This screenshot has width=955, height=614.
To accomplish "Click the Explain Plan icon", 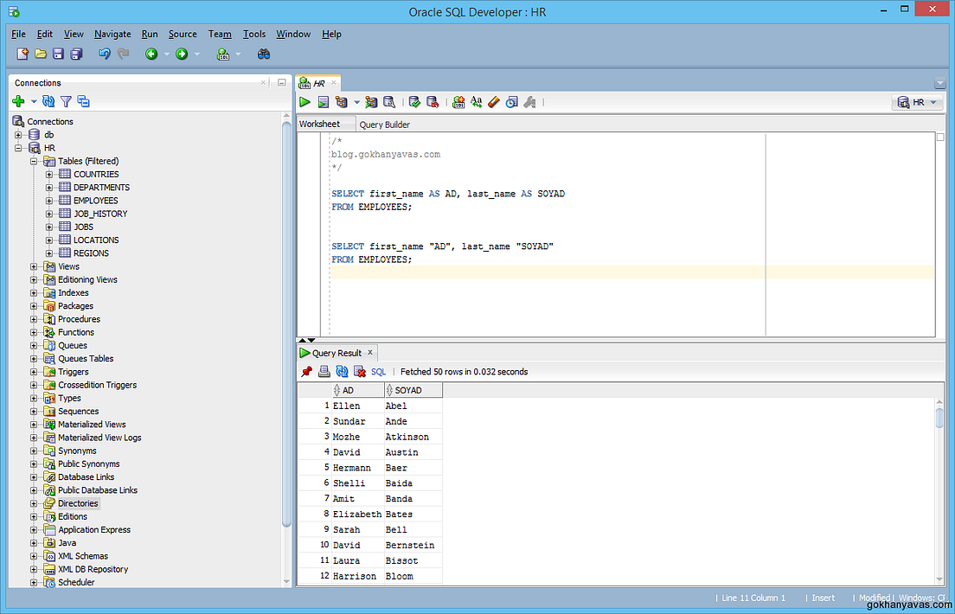I will tap(341, 102).
